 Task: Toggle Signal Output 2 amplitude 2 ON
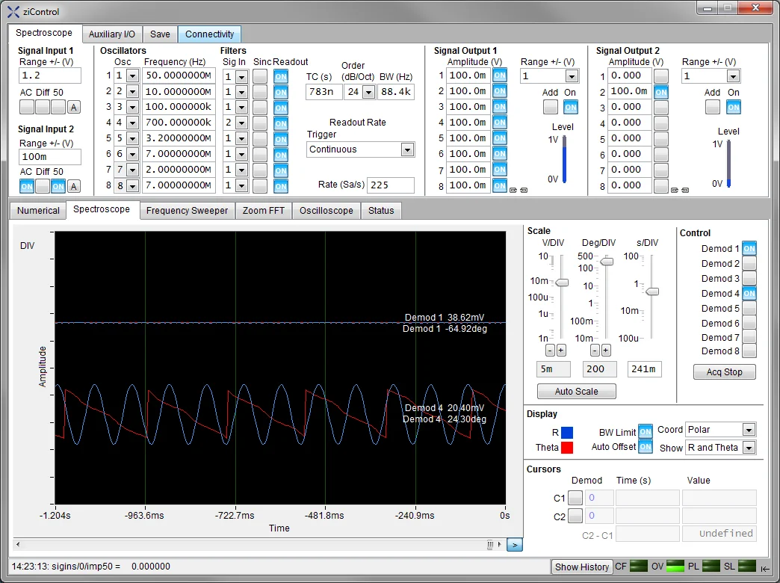click(661, 92)
